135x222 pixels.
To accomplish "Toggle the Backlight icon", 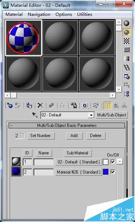I will [127, 32].
